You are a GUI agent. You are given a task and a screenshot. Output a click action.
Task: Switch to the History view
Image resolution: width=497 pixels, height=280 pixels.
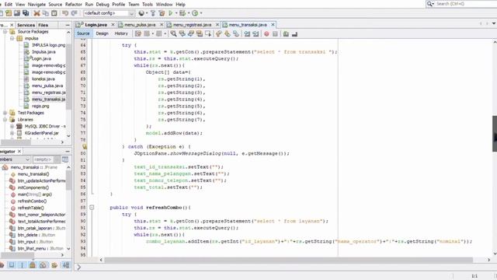tap(121, 33)
